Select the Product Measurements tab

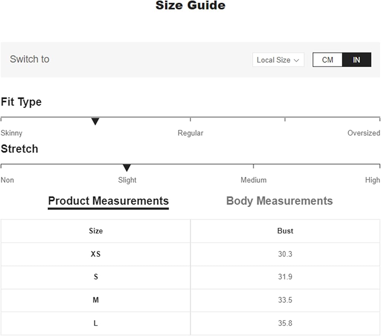point(108,201)
